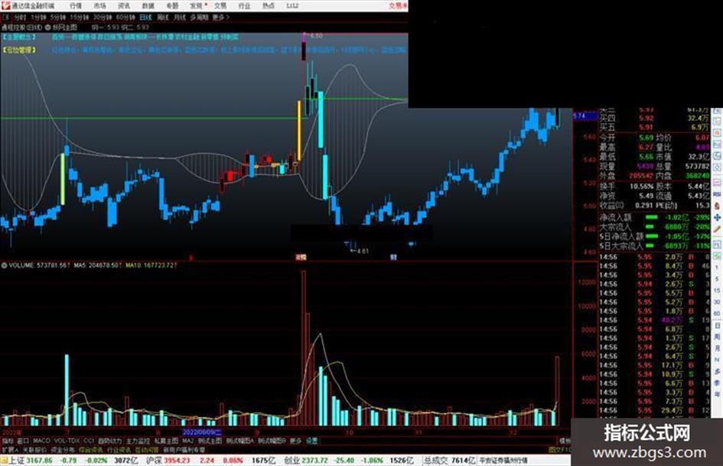Open the 新用户福利专享 link
Screen dimensions: 723x466
pos(184,449)
